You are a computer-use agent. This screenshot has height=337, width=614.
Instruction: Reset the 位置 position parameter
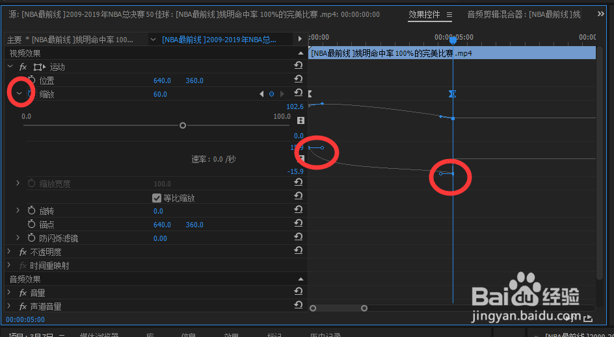(x=299, y=79)
